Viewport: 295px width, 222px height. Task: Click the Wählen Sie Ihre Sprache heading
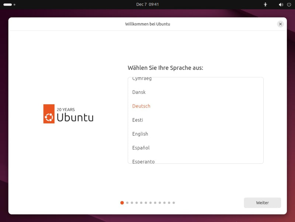pos(165,68)
